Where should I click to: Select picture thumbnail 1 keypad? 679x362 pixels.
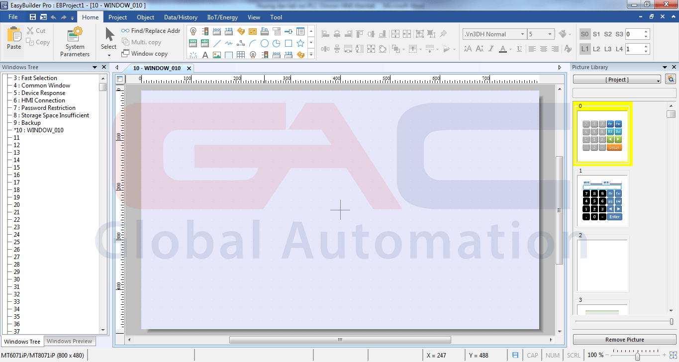[602, 199]
